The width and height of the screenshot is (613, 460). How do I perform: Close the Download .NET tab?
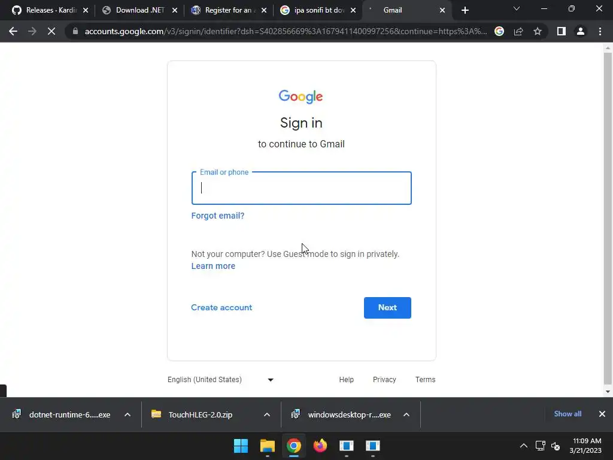[175, 10]
